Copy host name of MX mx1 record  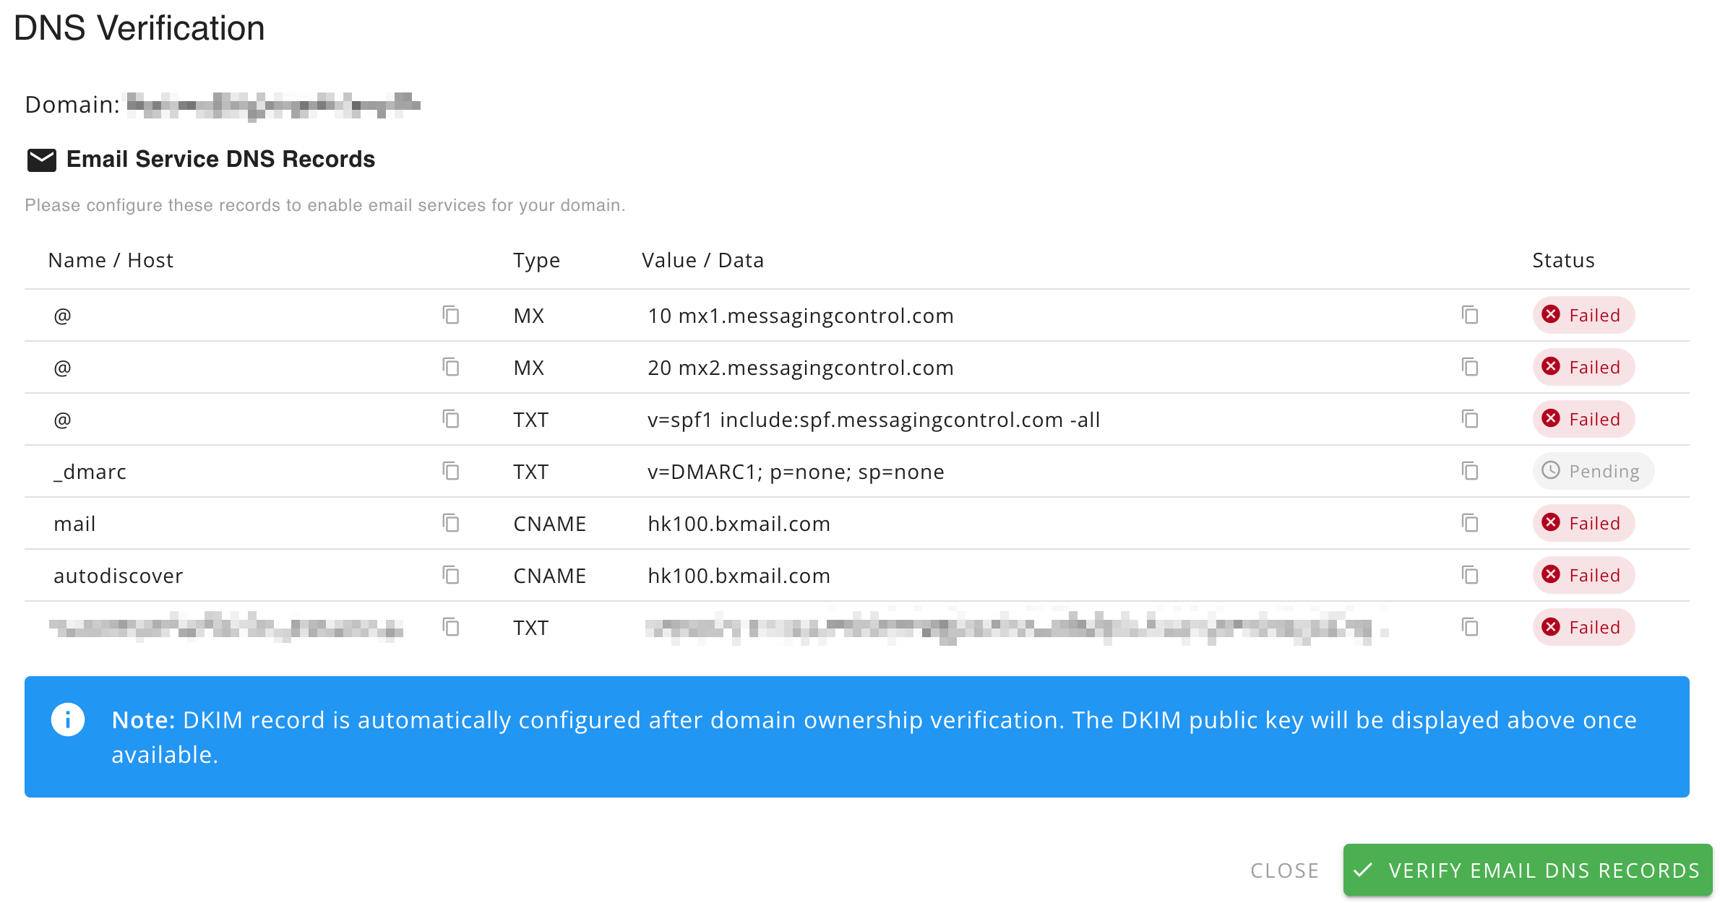click(x=451, y=315)
